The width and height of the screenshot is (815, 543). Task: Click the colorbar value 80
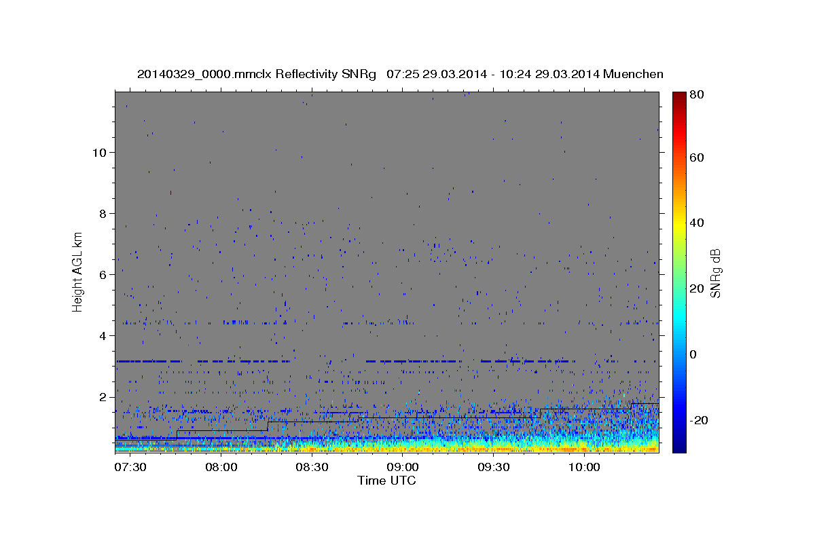click(697, 95)
